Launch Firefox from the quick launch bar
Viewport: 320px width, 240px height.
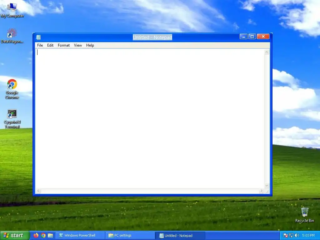pyautogui.click(x=36, y=235)
